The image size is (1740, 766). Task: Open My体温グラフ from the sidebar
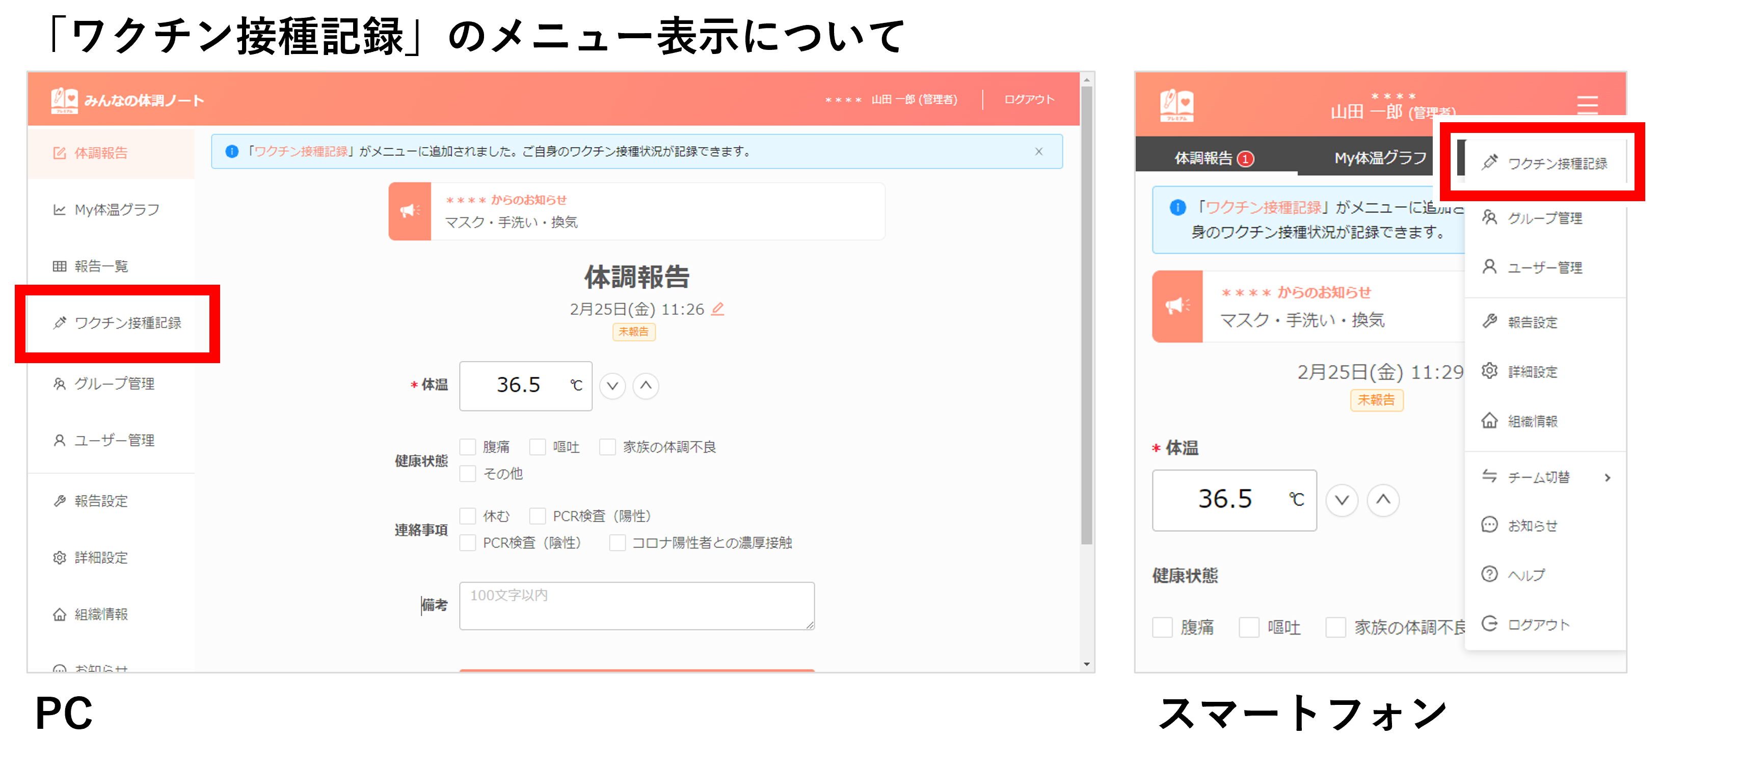(116, 209)
